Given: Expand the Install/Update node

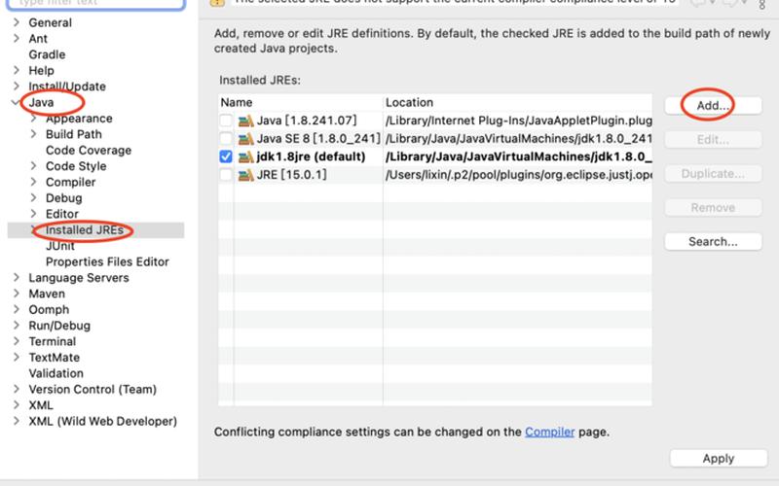Looking at the screenshot, I should coord(17,86).
